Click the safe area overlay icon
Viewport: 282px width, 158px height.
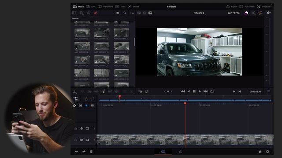pos(253,13)
